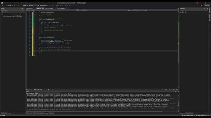Switch to the Form1.cs [Design] tab
Screen dimensions: 211x118
tap(49, 8)
